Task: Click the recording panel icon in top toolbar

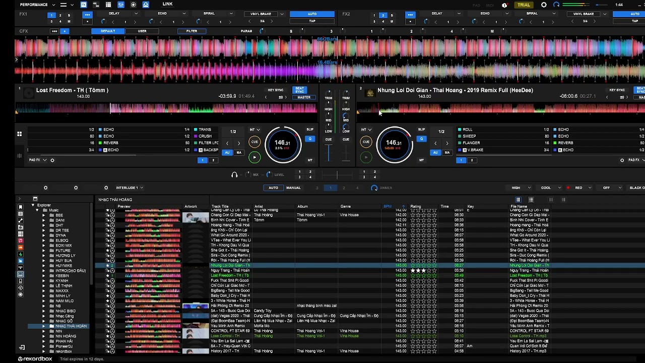Action: (x=133, y=5)
